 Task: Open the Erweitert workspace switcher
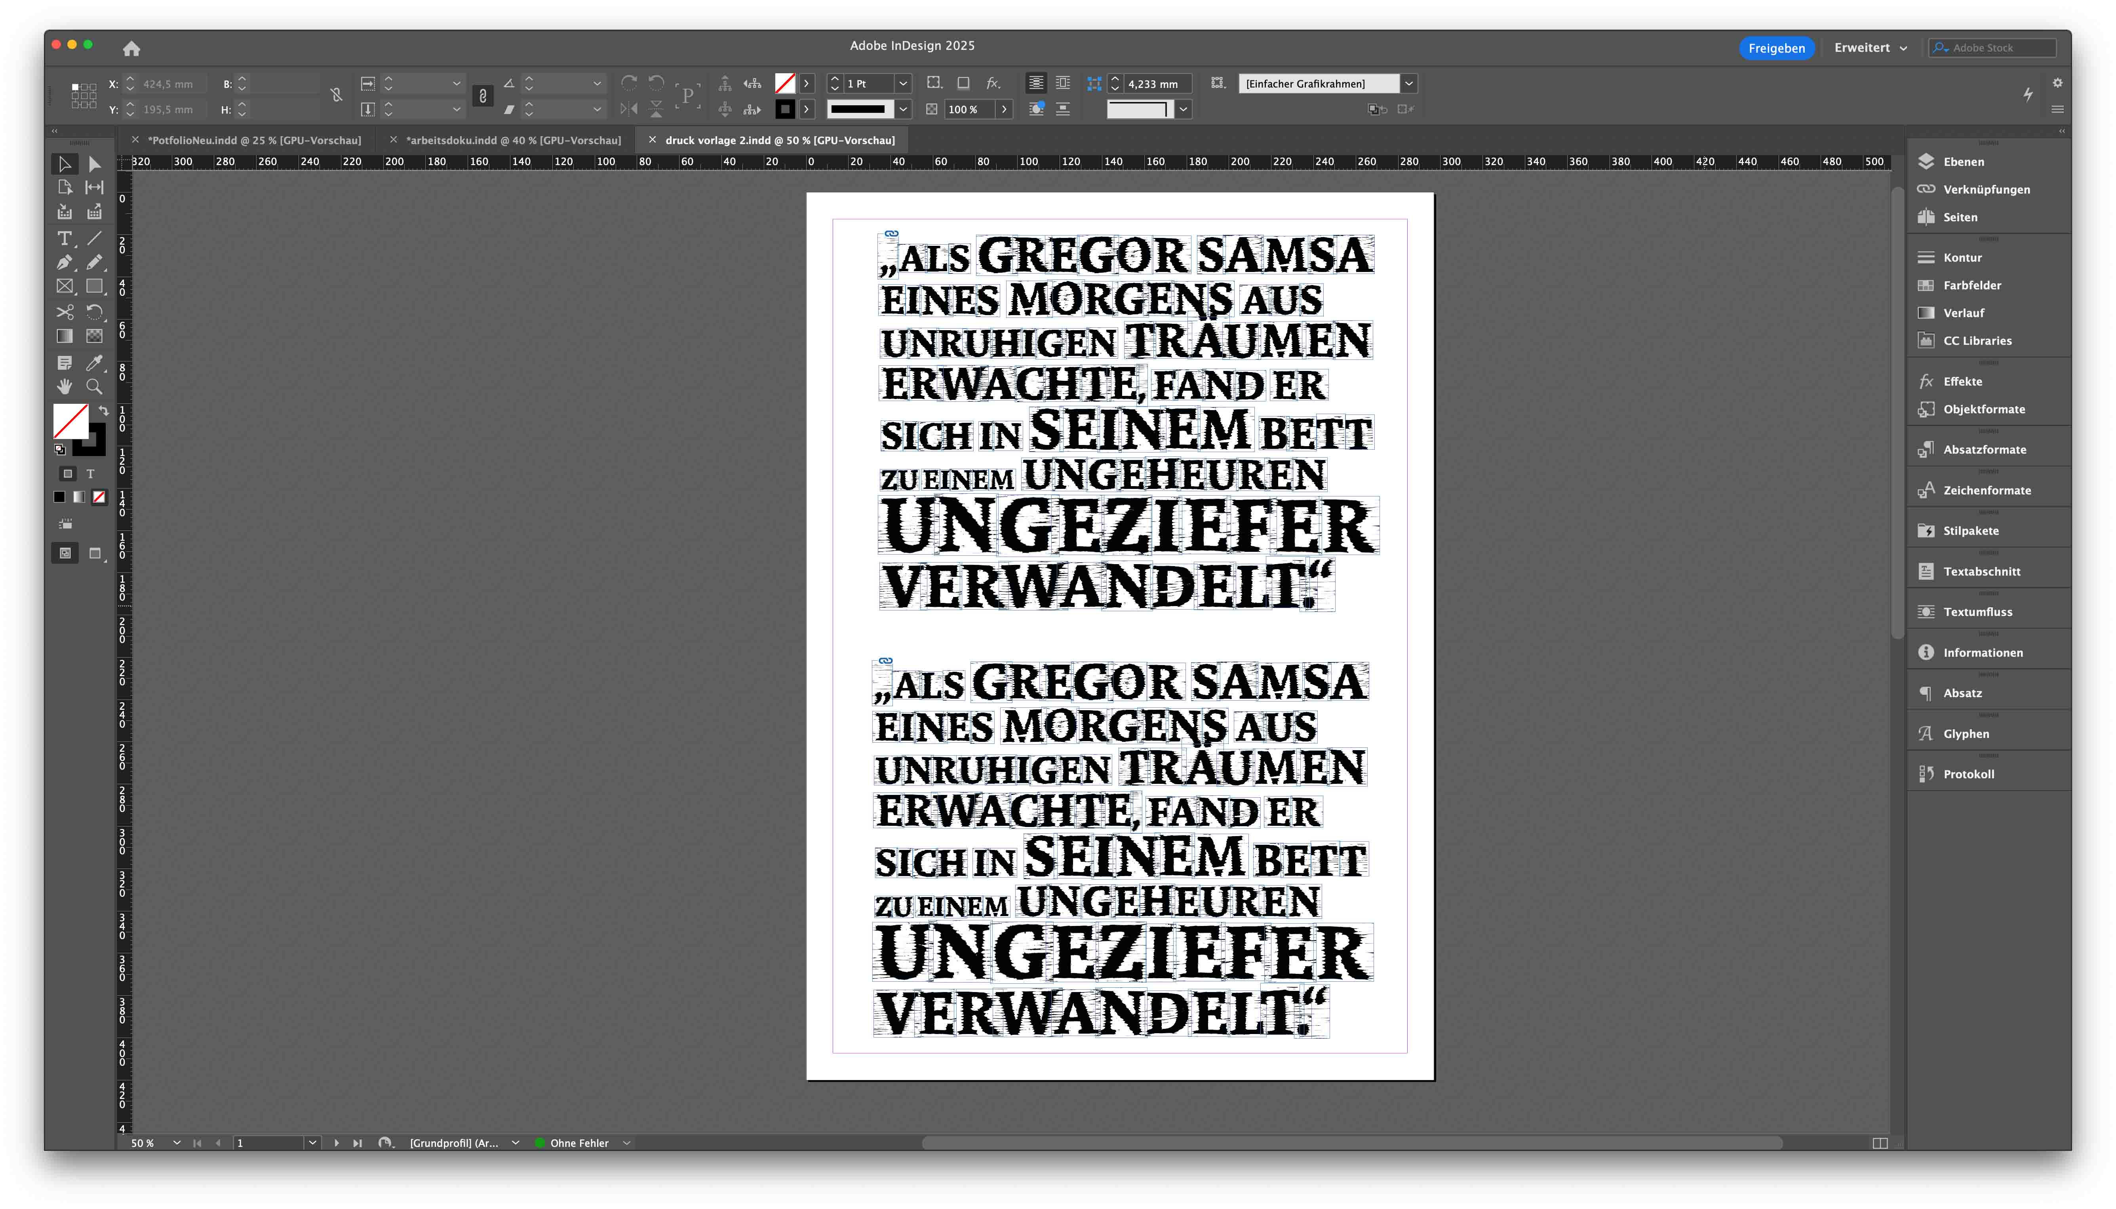(1870, 48)
